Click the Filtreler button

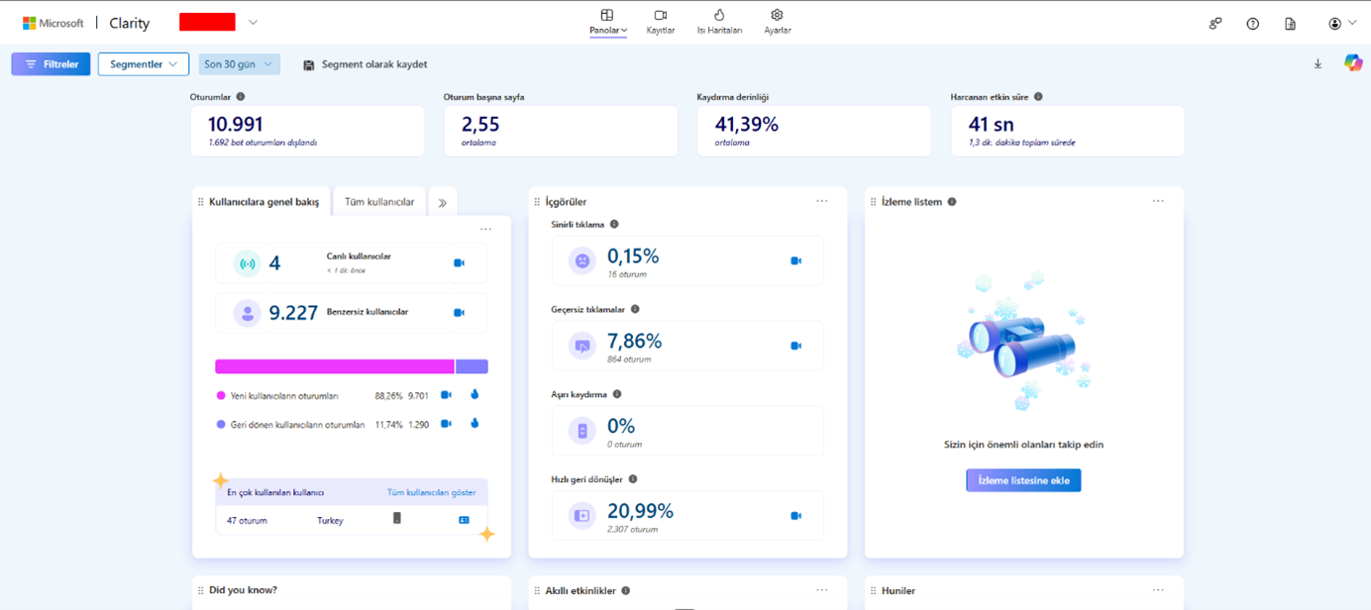pyautogui.click(x=51, y=64)
